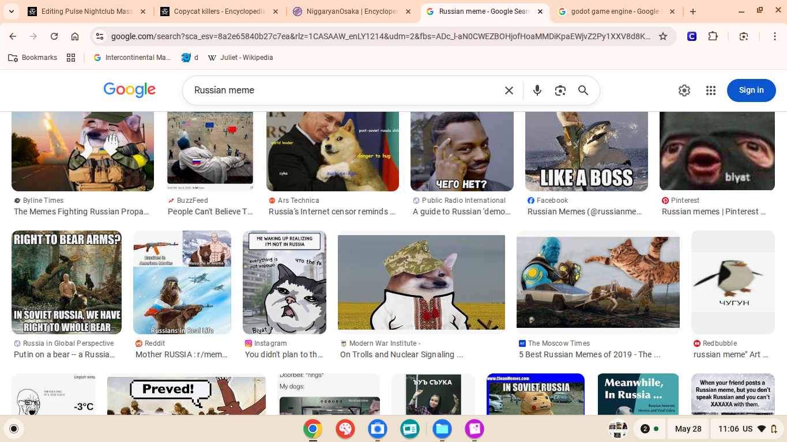Open the LIKE A BOSS shark image
Viewport: 787px width, 442px height.
[586, 151]
